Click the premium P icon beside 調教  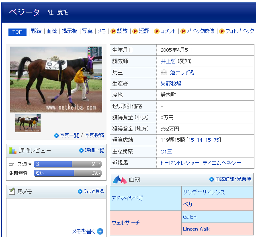tap(113, 31)
